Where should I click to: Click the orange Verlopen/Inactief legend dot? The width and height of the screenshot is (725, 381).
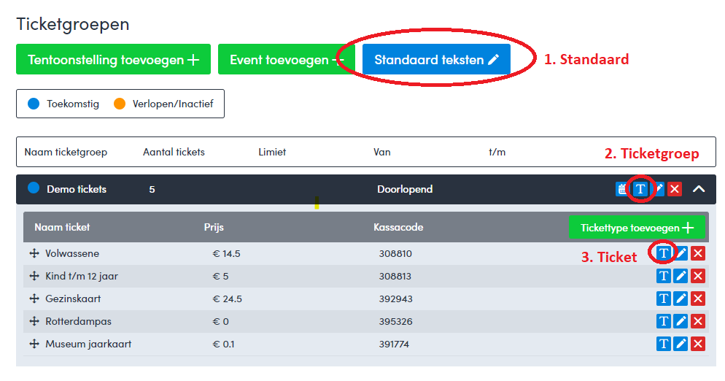[x=120, y=104]
